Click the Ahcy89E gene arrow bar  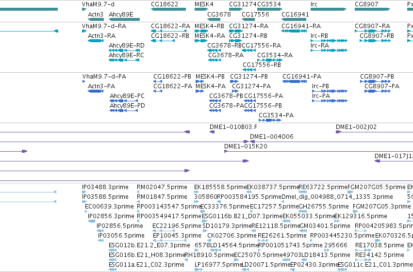[x=124, y=19]
